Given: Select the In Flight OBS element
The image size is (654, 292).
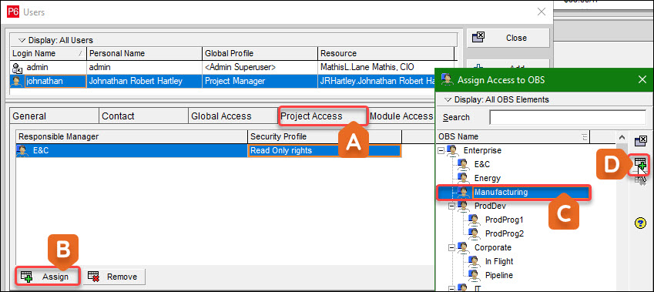Looking at the screenshot, I should (499, 261).
